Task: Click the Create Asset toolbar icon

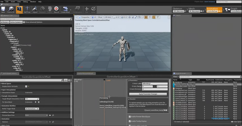Action: pos(65,10)
